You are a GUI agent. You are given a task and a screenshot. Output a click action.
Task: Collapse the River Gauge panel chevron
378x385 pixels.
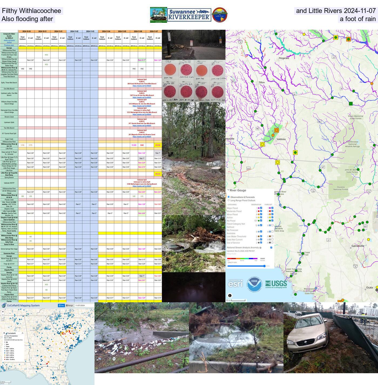coord(228,190)
